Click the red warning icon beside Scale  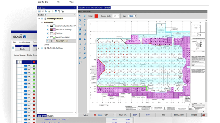click(95, 115)
